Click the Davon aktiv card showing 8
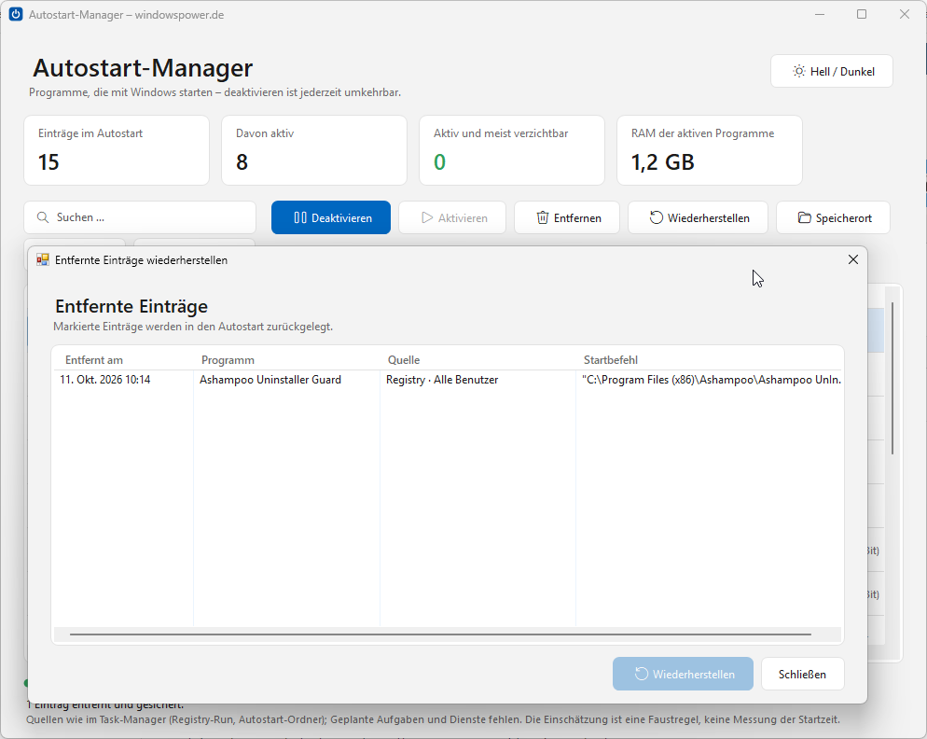 tap(314, 150)
